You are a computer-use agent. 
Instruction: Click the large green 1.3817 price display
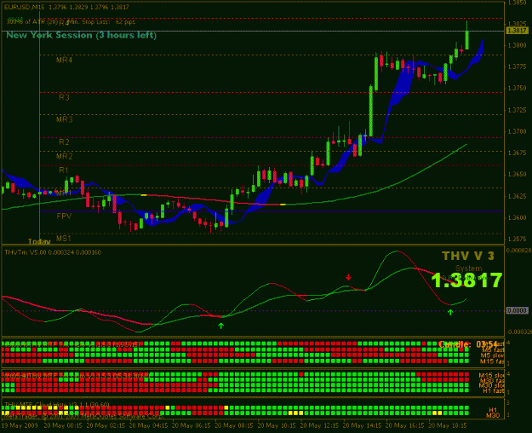click(466, 280)
